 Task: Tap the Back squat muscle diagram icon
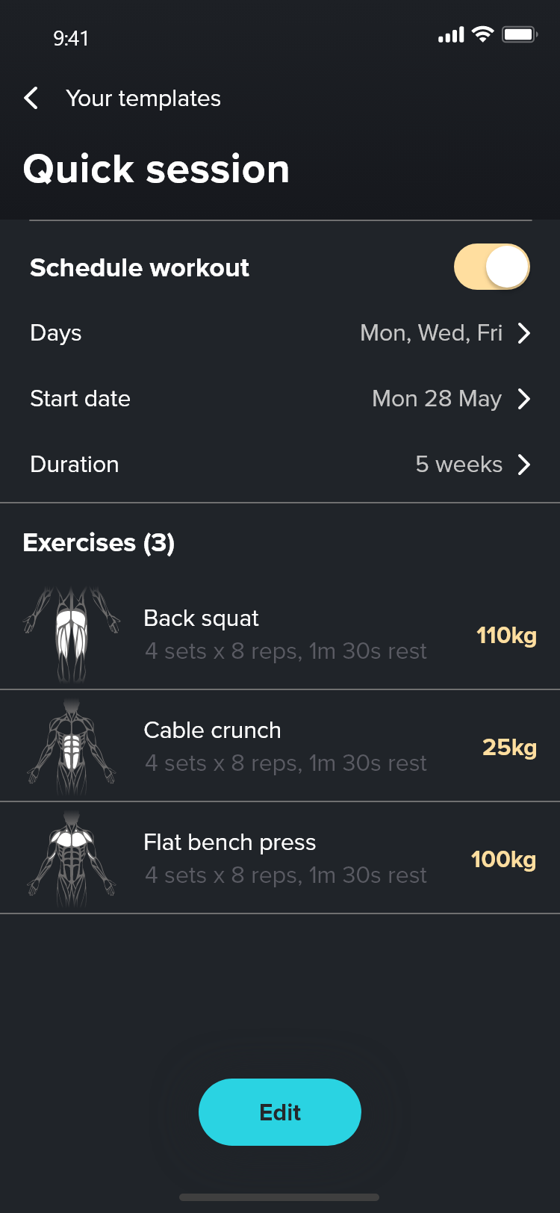[x=72, y=634]
